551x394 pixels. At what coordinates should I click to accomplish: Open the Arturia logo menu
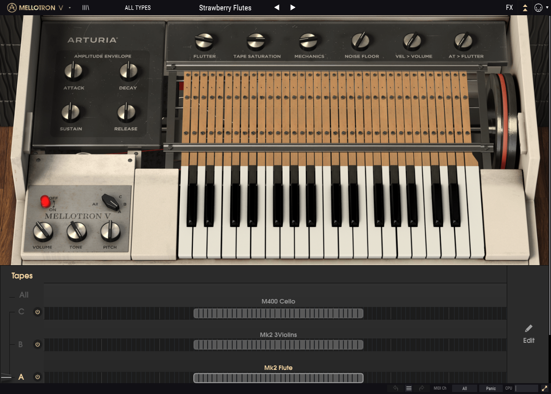pyautogui.click(x=13, y=7)
